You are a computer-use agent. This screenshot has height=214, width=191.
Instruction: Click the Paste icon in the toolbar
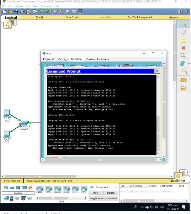(35, 12)
